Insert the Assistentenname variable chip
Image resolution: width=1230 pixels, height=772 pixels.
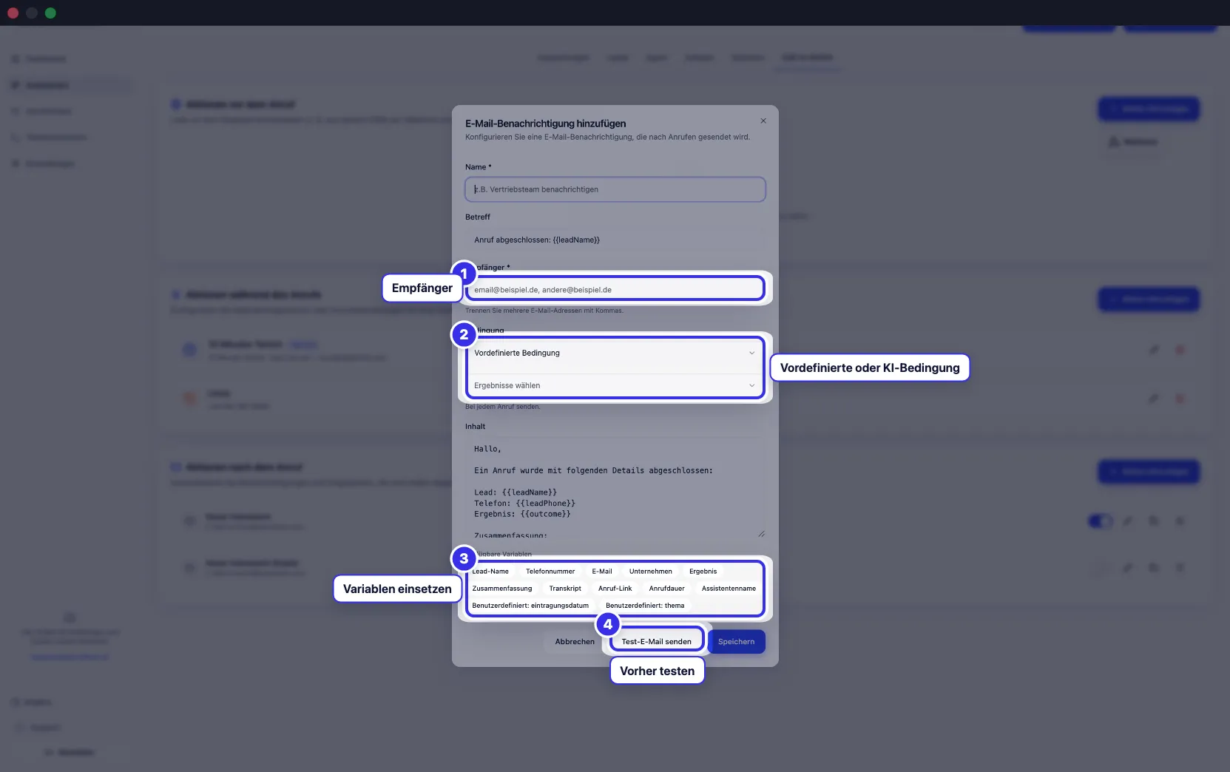[729, 588]
